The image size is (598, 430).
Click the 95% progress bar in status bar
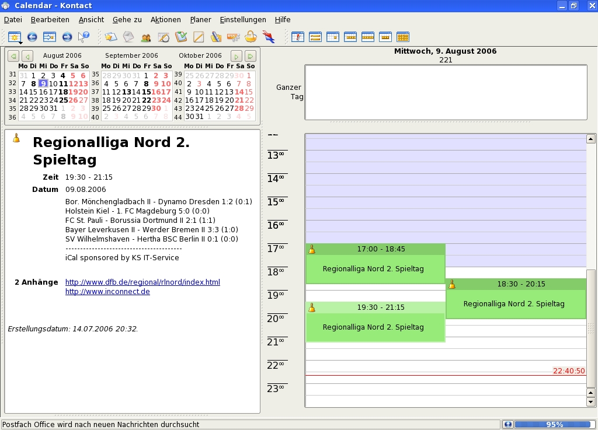tap(554, 424)
